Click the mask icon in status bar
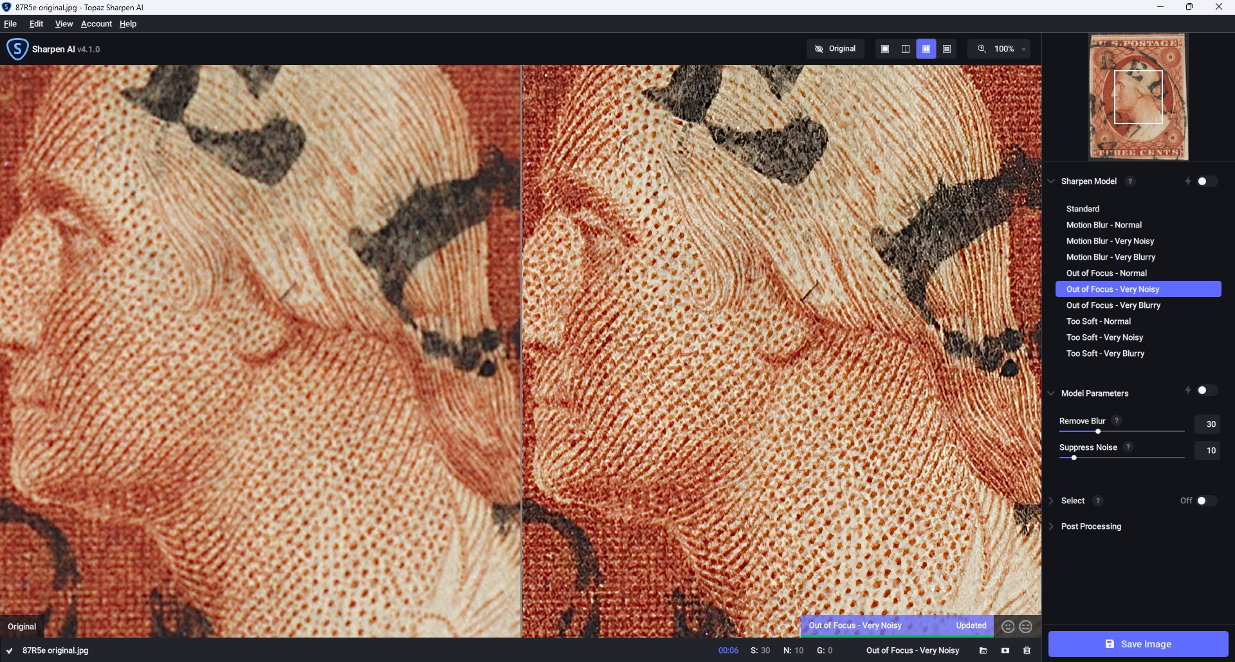 pyautogui.click(x=1005, y=650)
